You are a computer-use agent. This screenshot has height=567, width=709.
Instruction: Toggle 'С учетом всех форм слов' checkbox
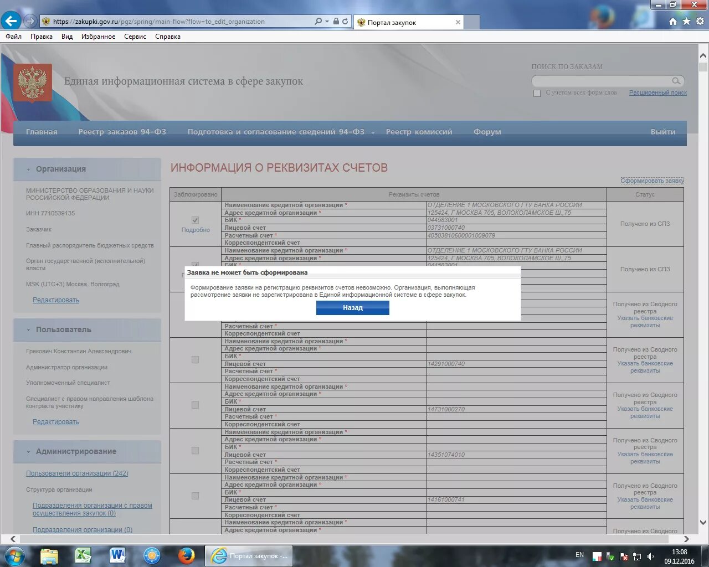pos(537,93)
